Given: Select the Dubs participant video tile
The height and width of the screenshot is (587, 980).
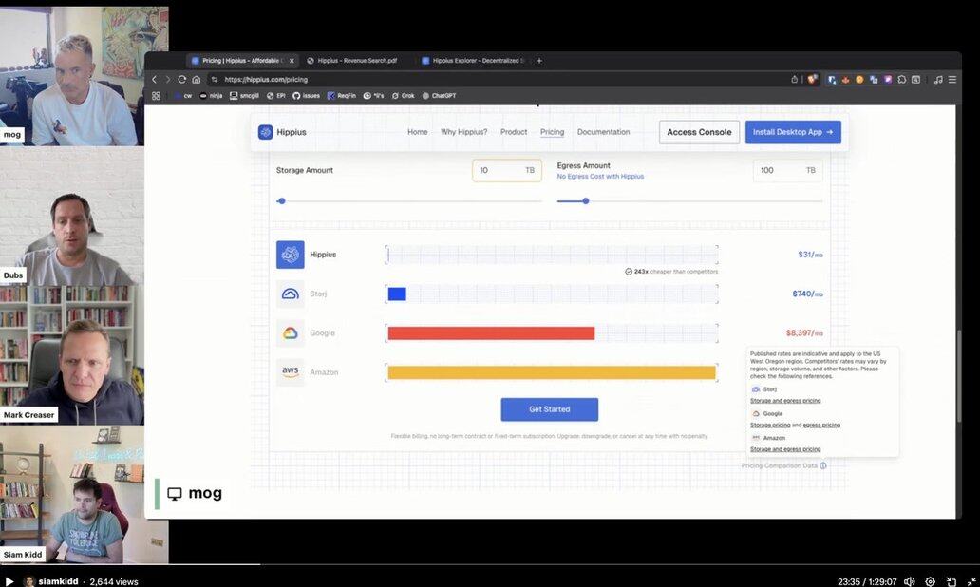Looking at the screenshot, I should coord(72,217).
